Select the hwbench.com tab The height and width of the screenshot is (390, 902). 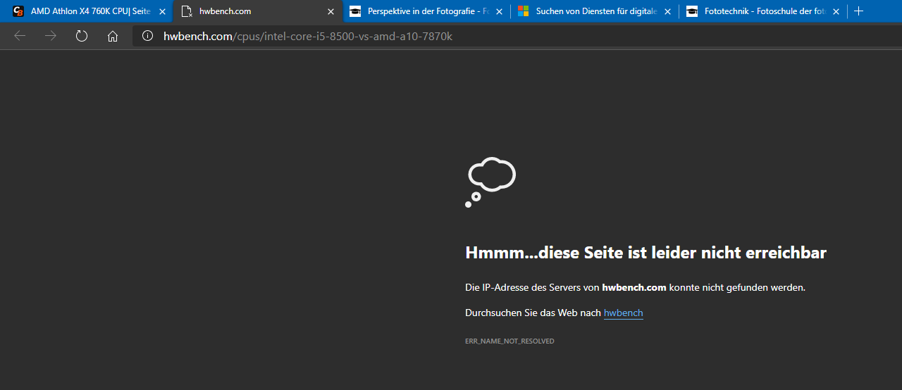[258, 11]
